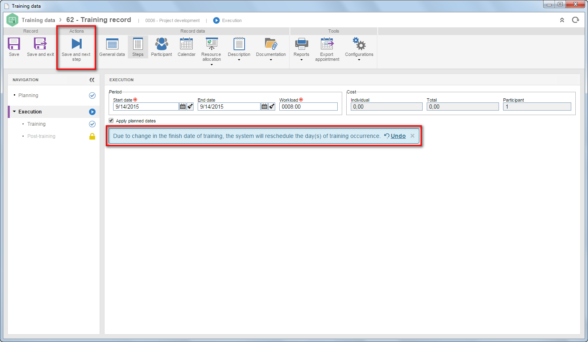Click the Start date input field

[146, 107]
